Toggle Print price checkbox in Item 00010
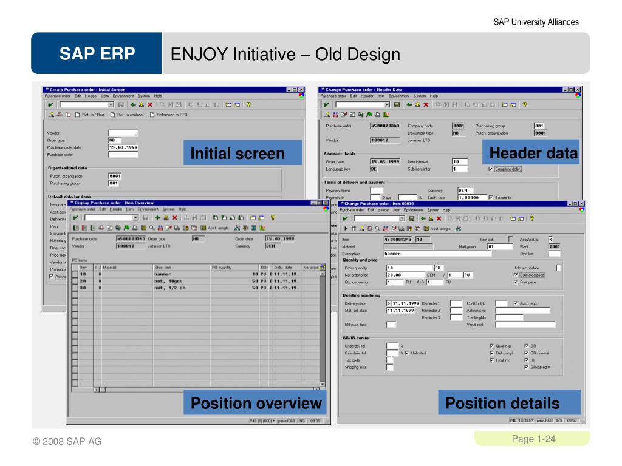 516,282
